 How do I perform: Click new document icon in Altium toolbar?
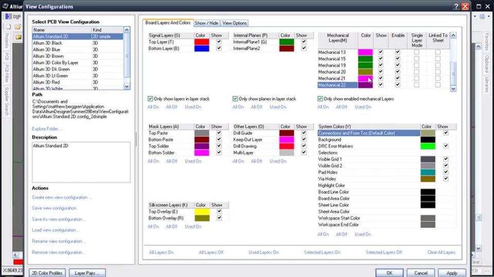[x=8, y=27]
